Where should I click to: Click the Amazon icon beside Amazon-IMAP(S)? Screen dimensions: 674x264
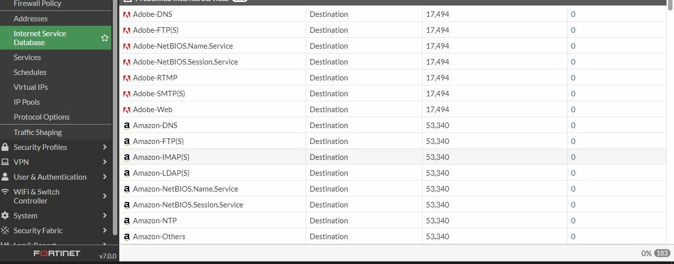tap(127, 157)
